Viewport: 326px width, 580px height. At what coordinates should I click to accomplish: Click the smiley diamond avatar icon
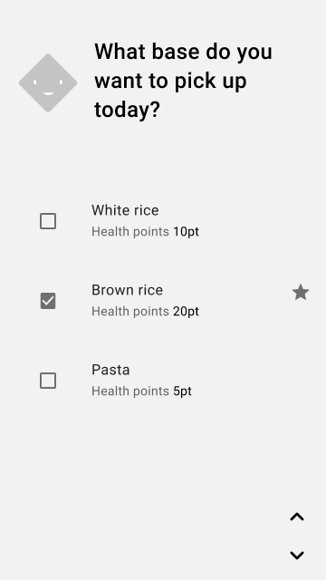48,82
